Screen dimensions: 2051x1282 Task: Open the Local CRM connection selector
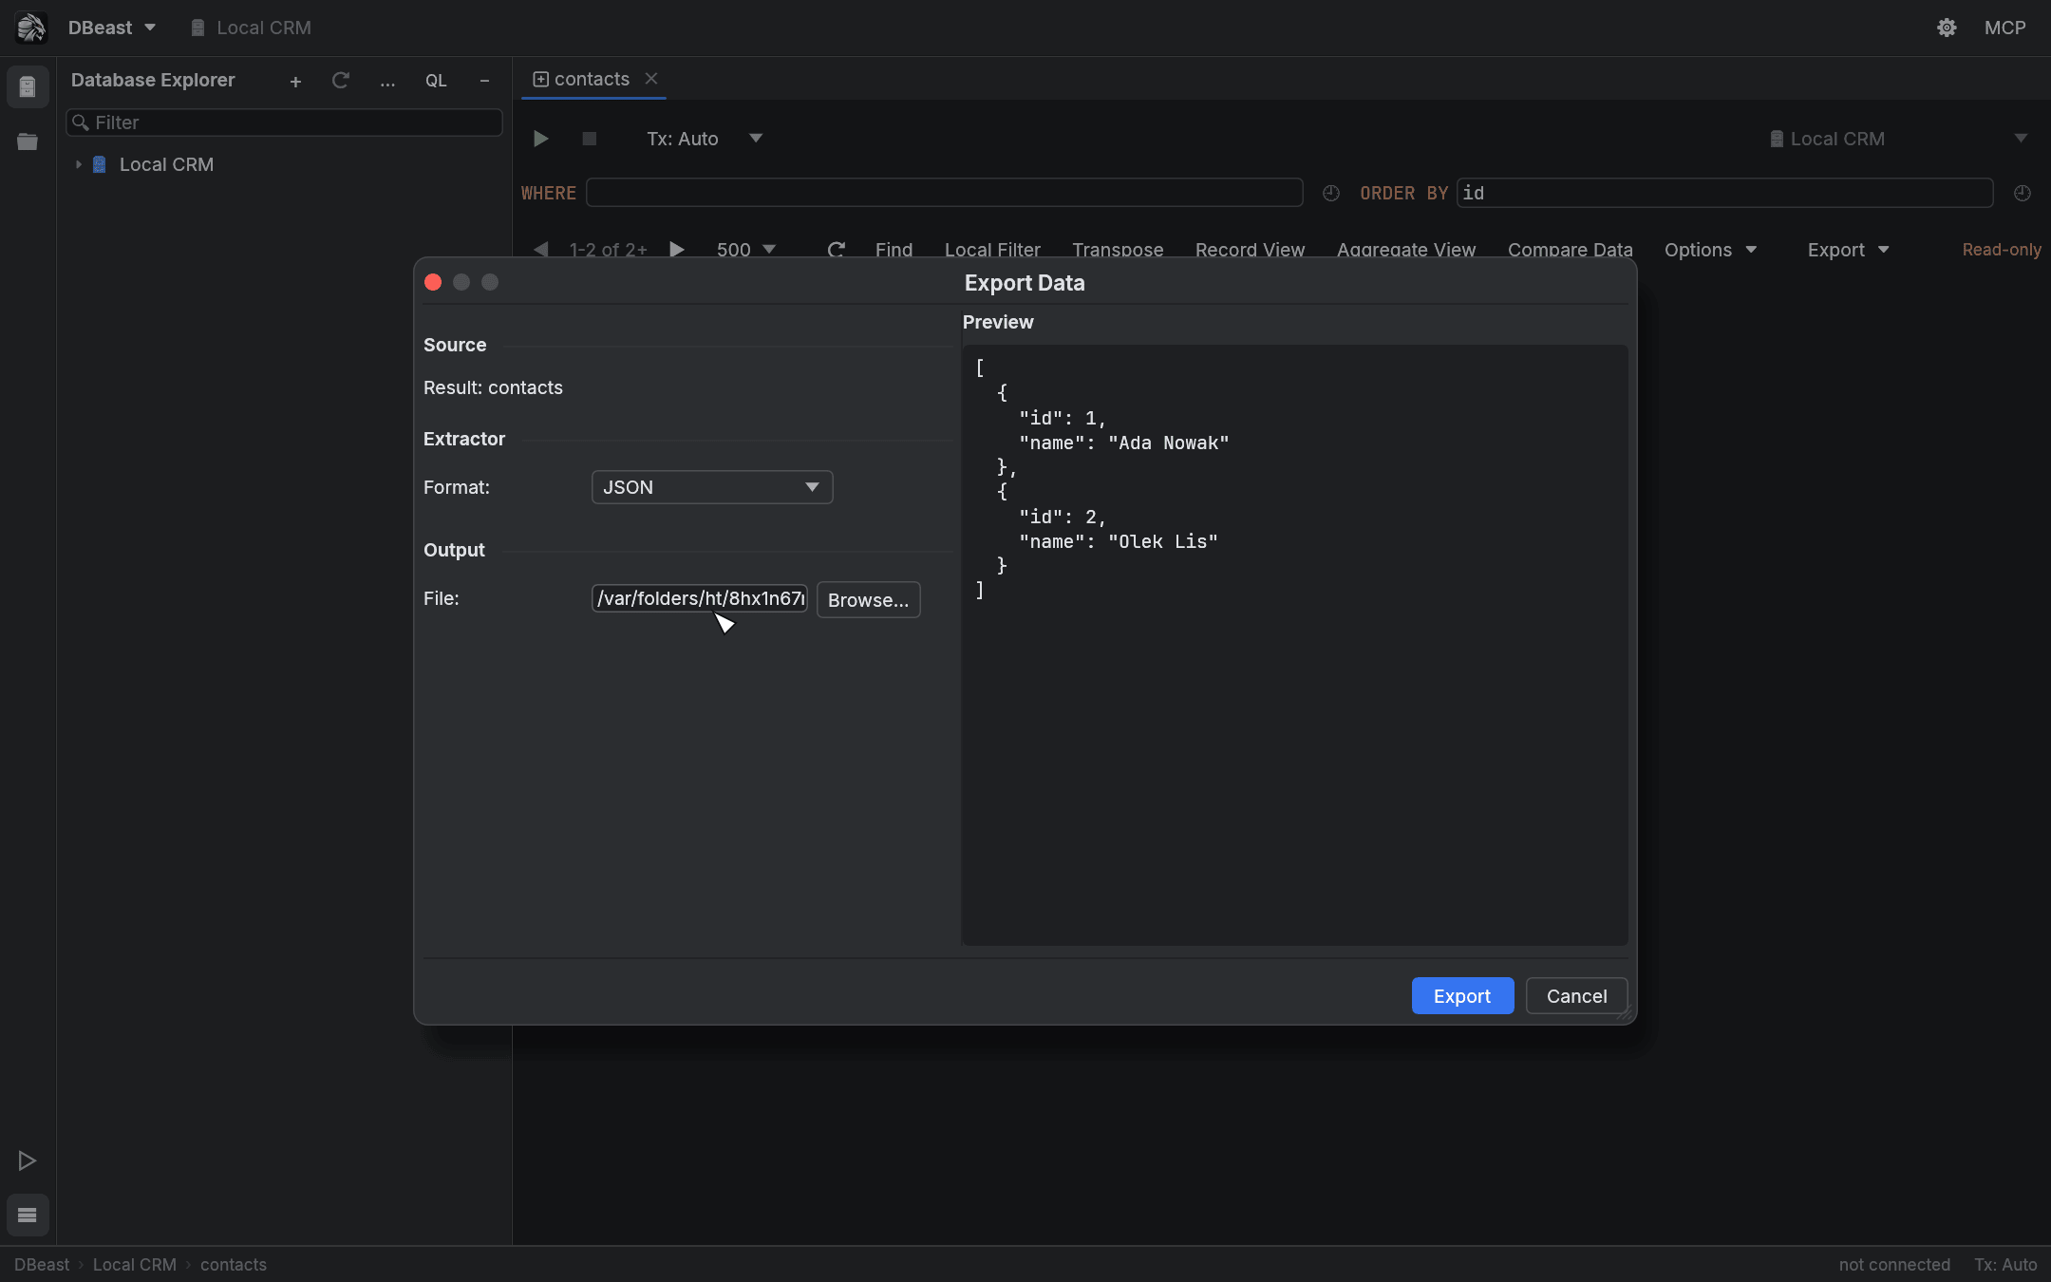point(1898,139)
